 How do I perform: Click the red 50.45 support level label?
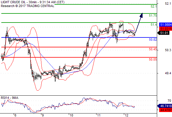pos(153,49)
